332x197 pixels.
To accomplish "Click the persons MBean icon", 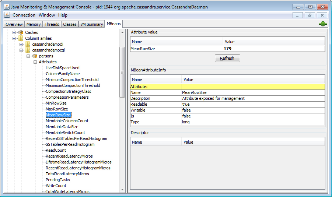I will tap(35, 56).
